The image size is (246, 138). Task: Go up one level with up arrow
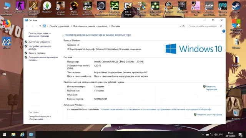coord(40,26)
